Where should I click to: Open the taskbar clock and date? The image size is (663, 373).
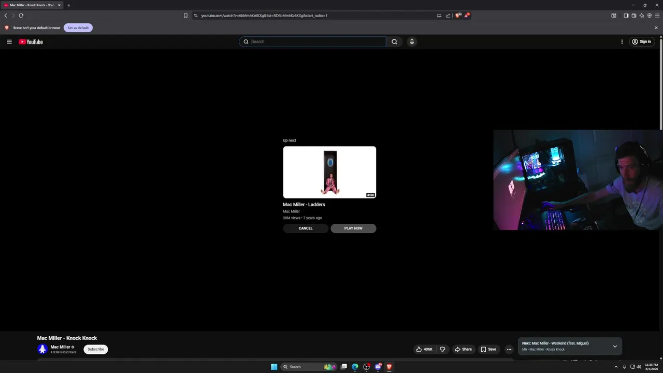[652, 367]
